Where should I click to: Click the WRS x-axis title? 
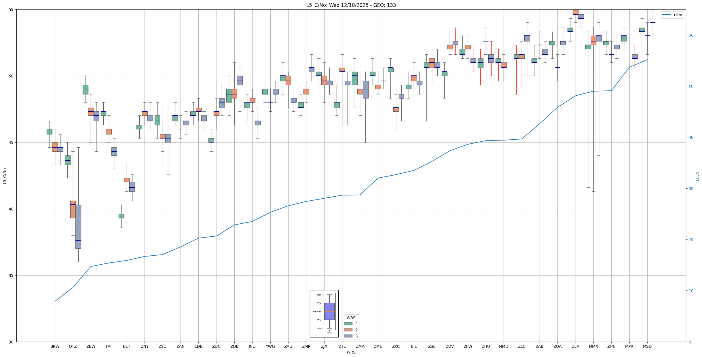(351, 352)
